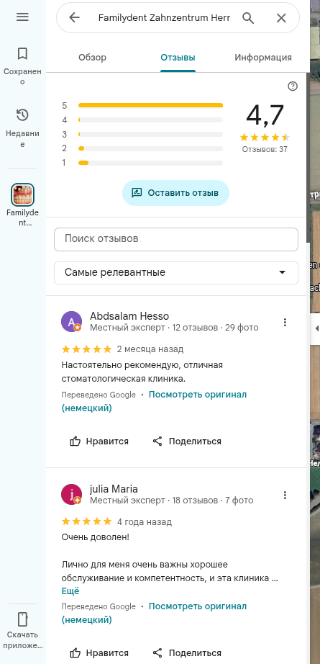Go back with the arrow in search bar
This screenshot has height=664, width=320.
pos(74,18)
